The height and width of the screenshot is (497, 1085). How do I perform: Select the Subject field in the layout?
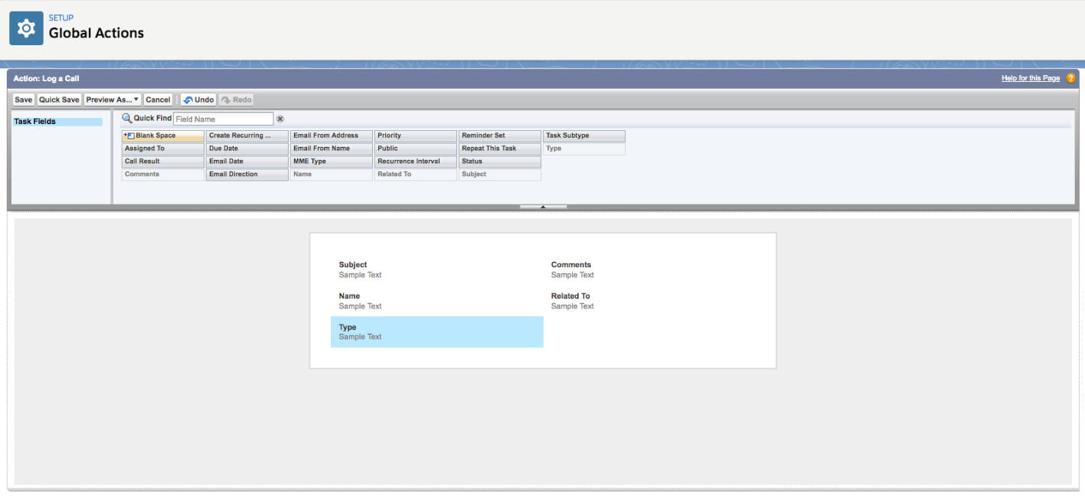pyautogui.click(x=436, y=270)
